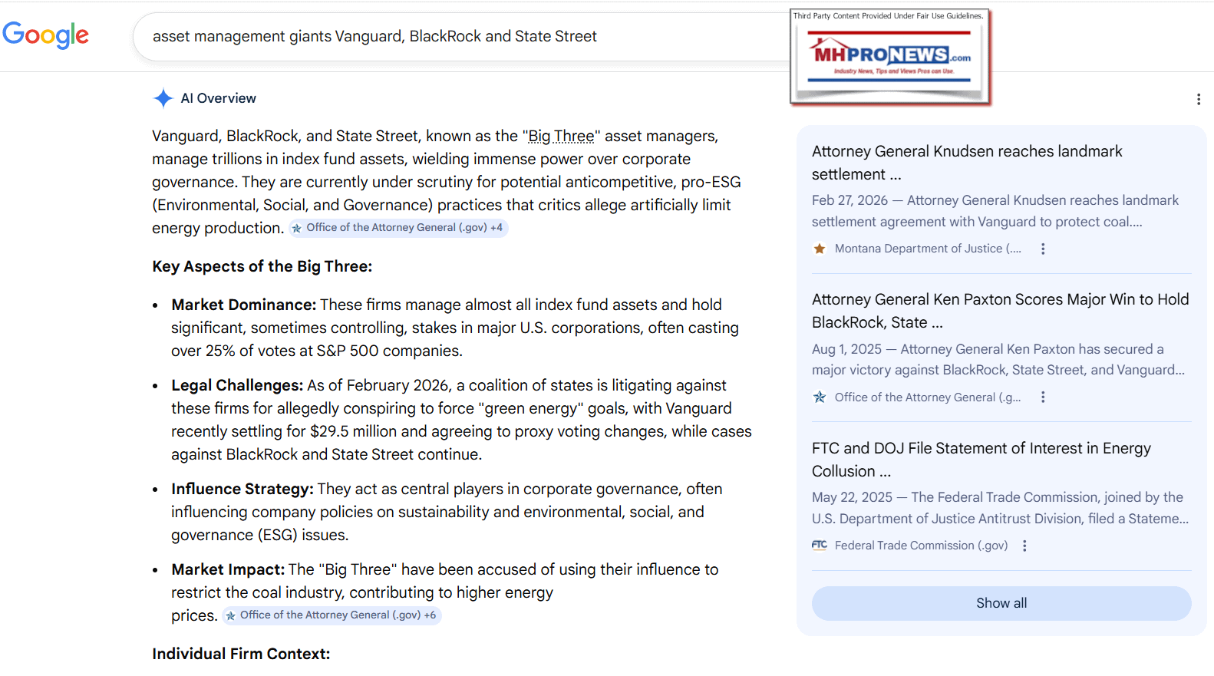Click the Montana Department of Justice star favicon

pos(820,249)
